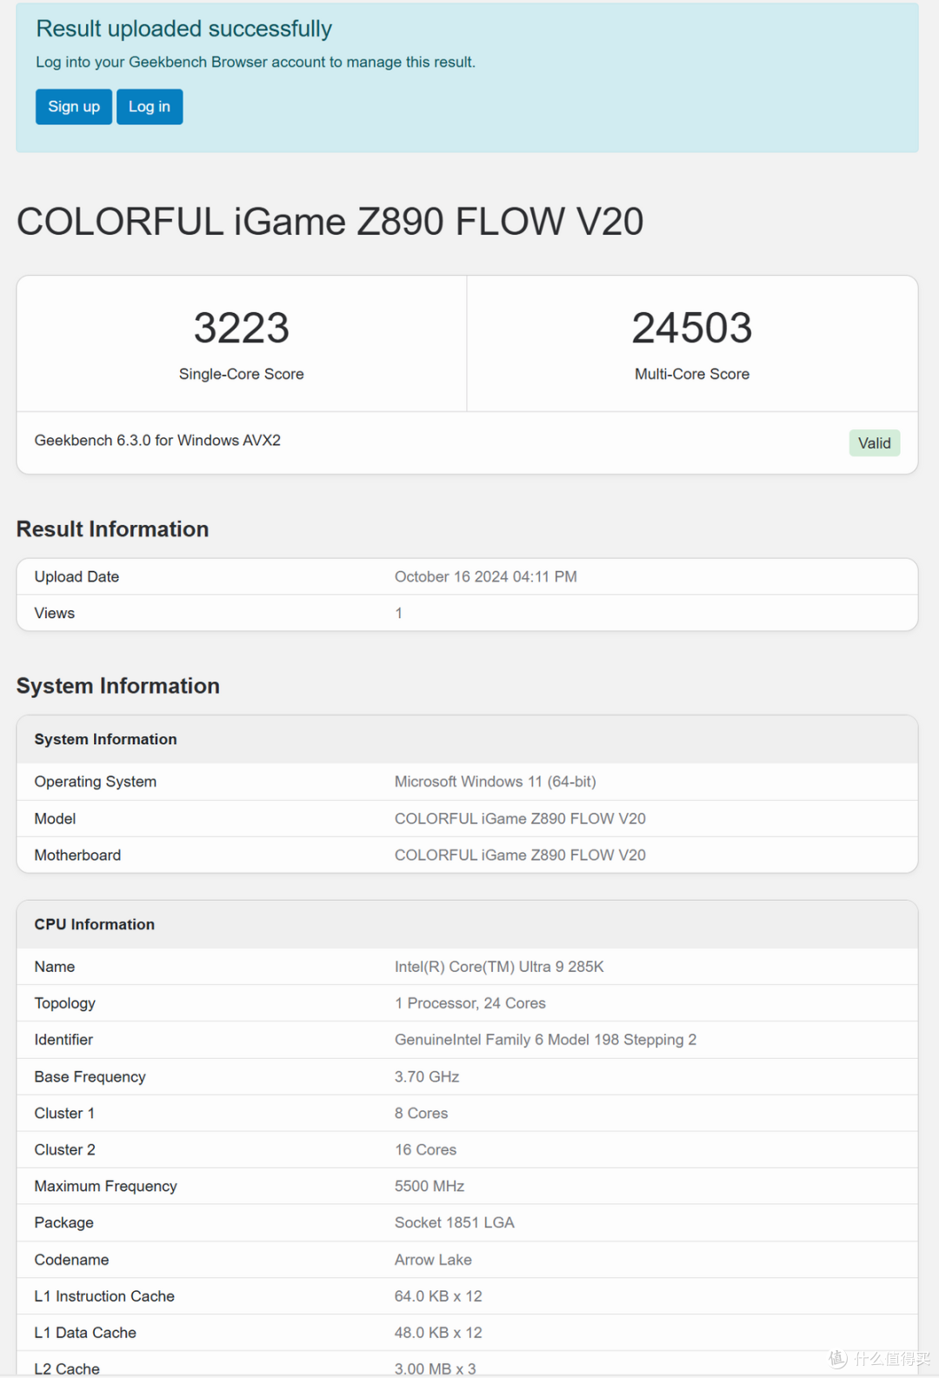Click the Model row's COLORFUL iGame value

(x=520, y=819)
